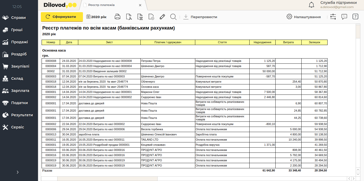Image resolution: width=364 pixels, height=181 pixels.
Task: Export the report to Excel
Action: [140, 17]
